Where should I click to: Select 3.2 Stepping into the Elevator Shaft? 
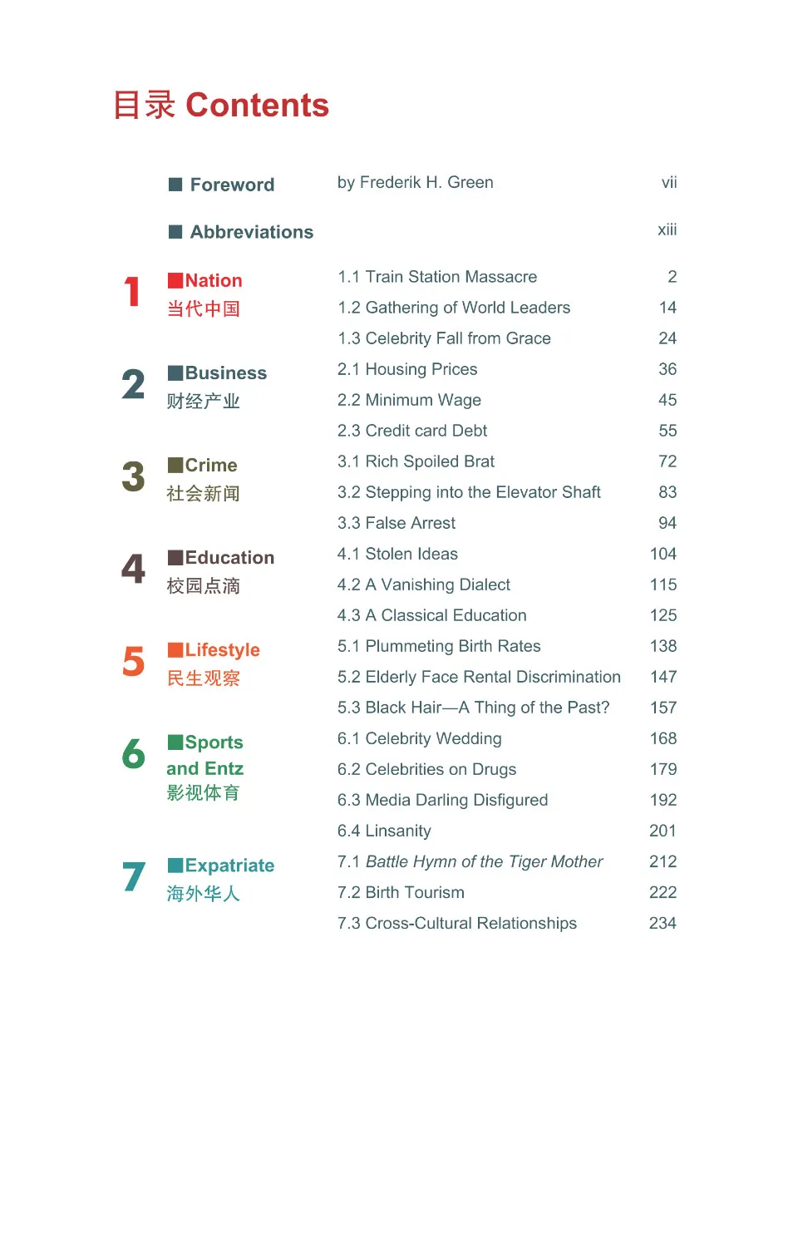coord(469,492)
